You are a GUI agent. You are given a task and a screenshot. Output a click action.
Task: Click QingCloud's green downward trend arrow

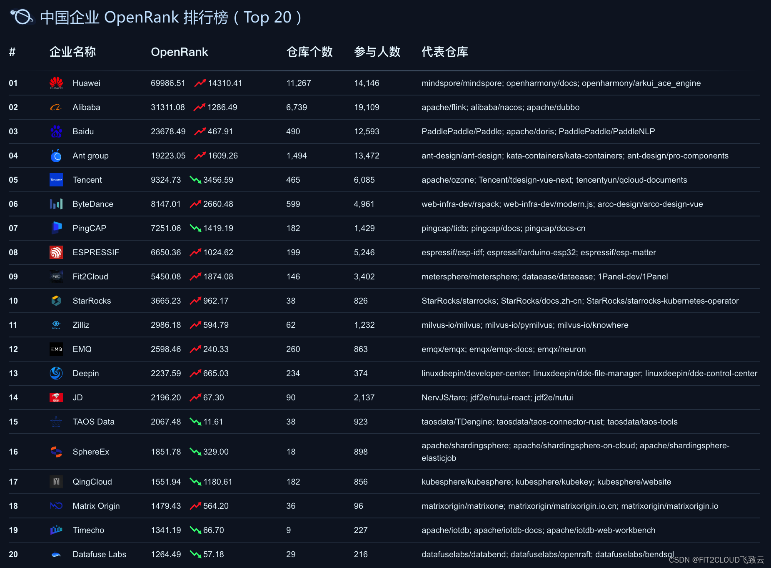tap(195, 482)
